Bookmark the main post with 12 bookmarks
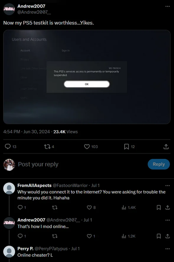Screen dimensions: 174x262 (x=126, y=146)
